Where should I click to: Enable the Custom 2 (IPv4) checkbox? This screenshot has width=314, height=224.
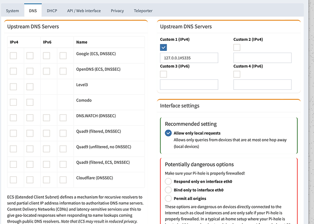237,47
